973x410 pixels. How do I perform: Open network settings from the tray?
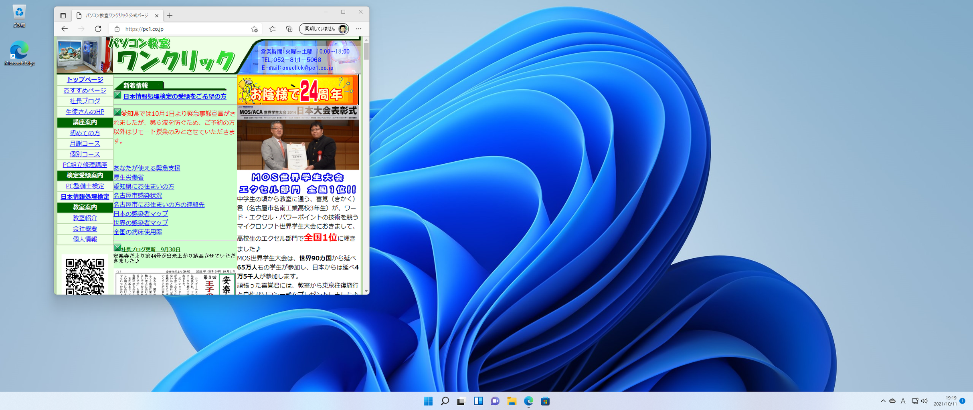coord(915,401)
